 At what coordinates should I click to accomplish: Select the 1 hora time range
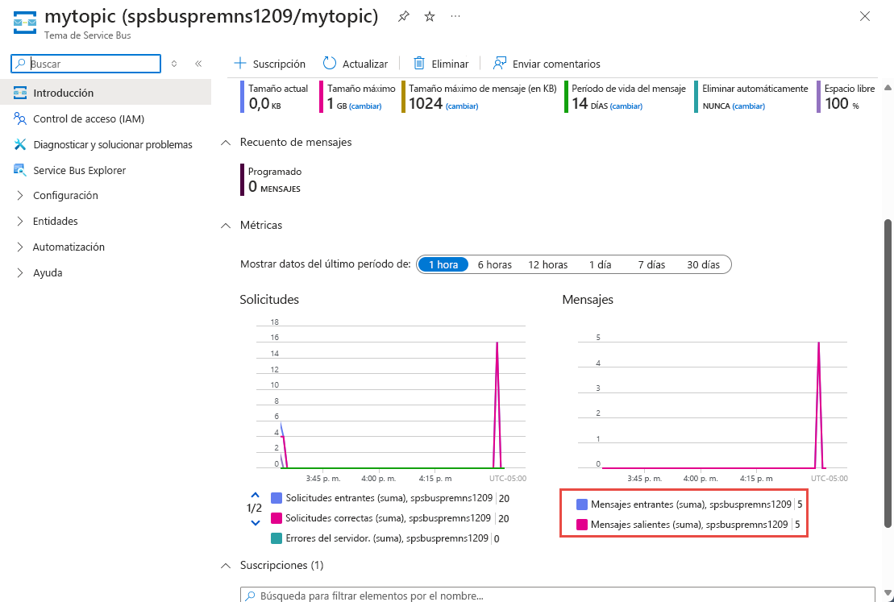[x=443, y=264]
